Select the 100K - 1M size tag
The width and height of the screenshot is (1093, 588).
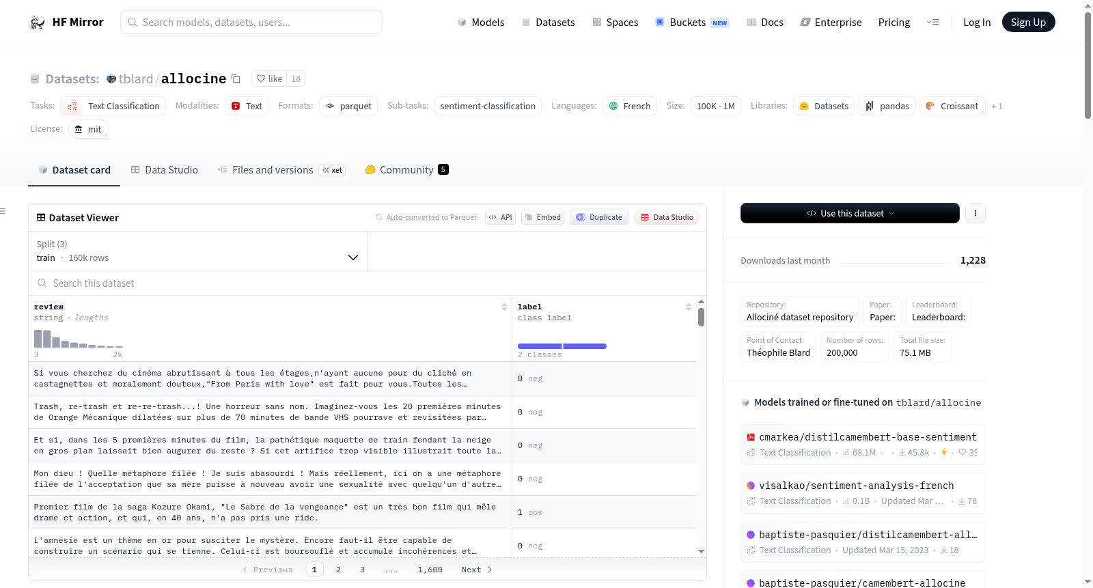716,106
